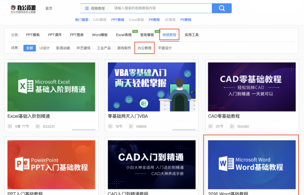
Task: Choose the 全部 scene filter
Action: pyautogui.click(x=29, y=48)
